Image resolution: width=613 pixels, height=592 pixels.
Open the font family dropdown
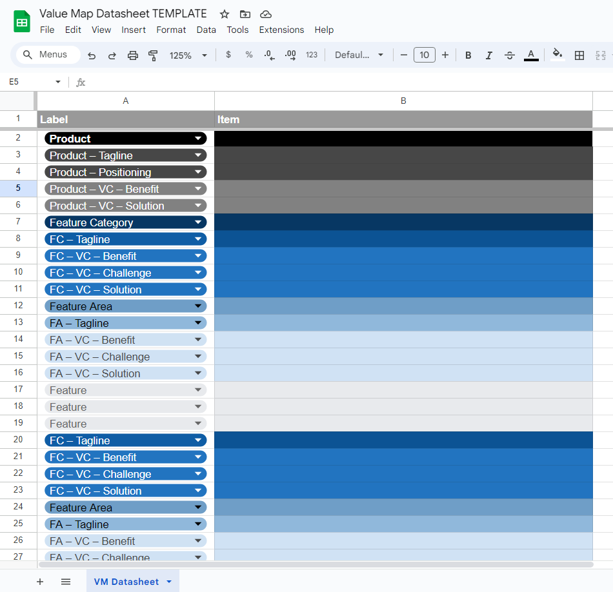click(359, 55)
